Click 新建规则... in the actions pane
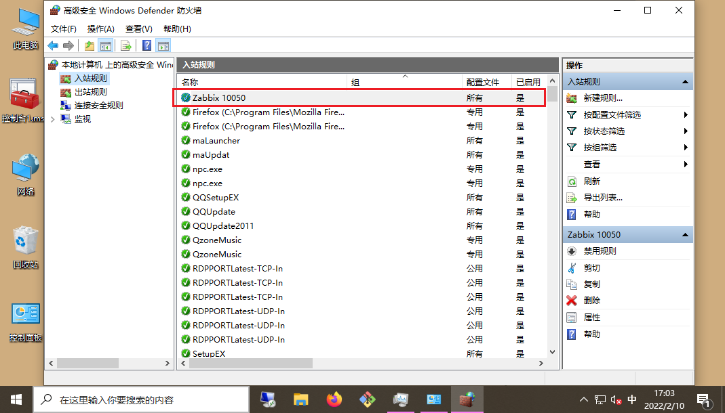 coord(603,97)
